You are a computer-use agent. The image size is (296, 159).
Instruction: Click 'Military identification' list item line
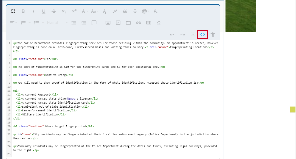41,114
